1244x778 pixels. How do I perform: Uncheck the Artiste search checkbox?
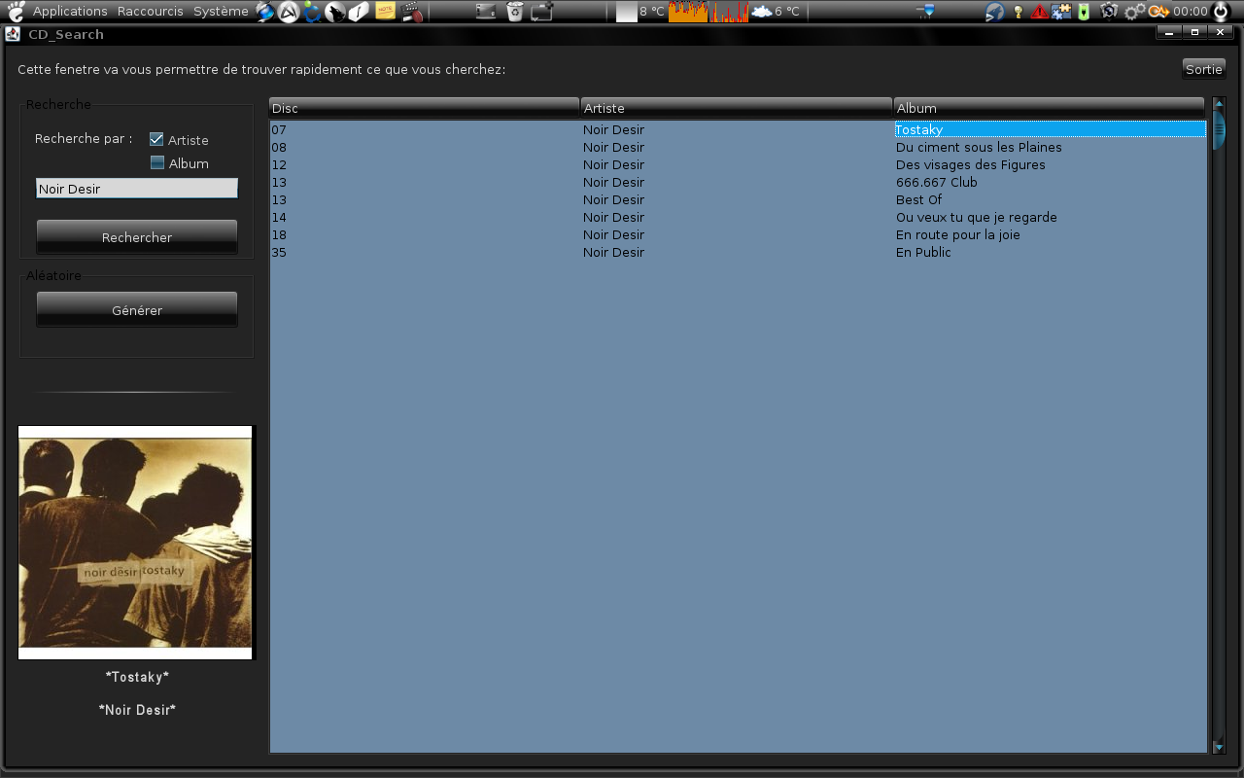(x=156, y=140)
